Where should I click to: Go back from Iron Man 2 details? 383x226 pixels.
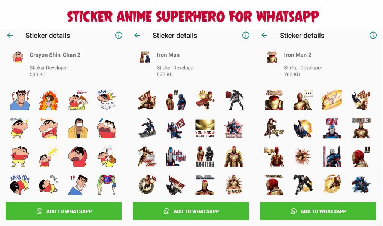[264, 36]
